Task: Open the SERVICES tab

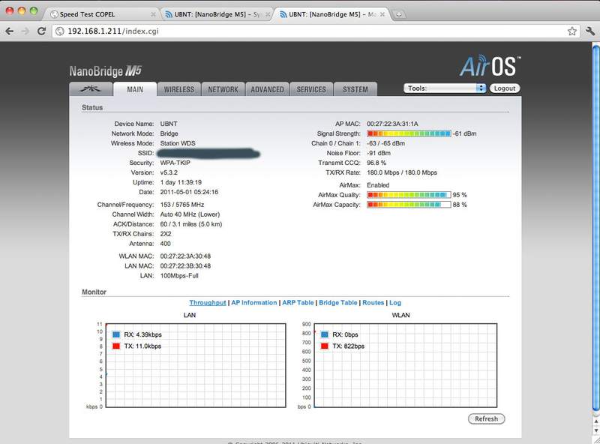Action: [311, 89]
